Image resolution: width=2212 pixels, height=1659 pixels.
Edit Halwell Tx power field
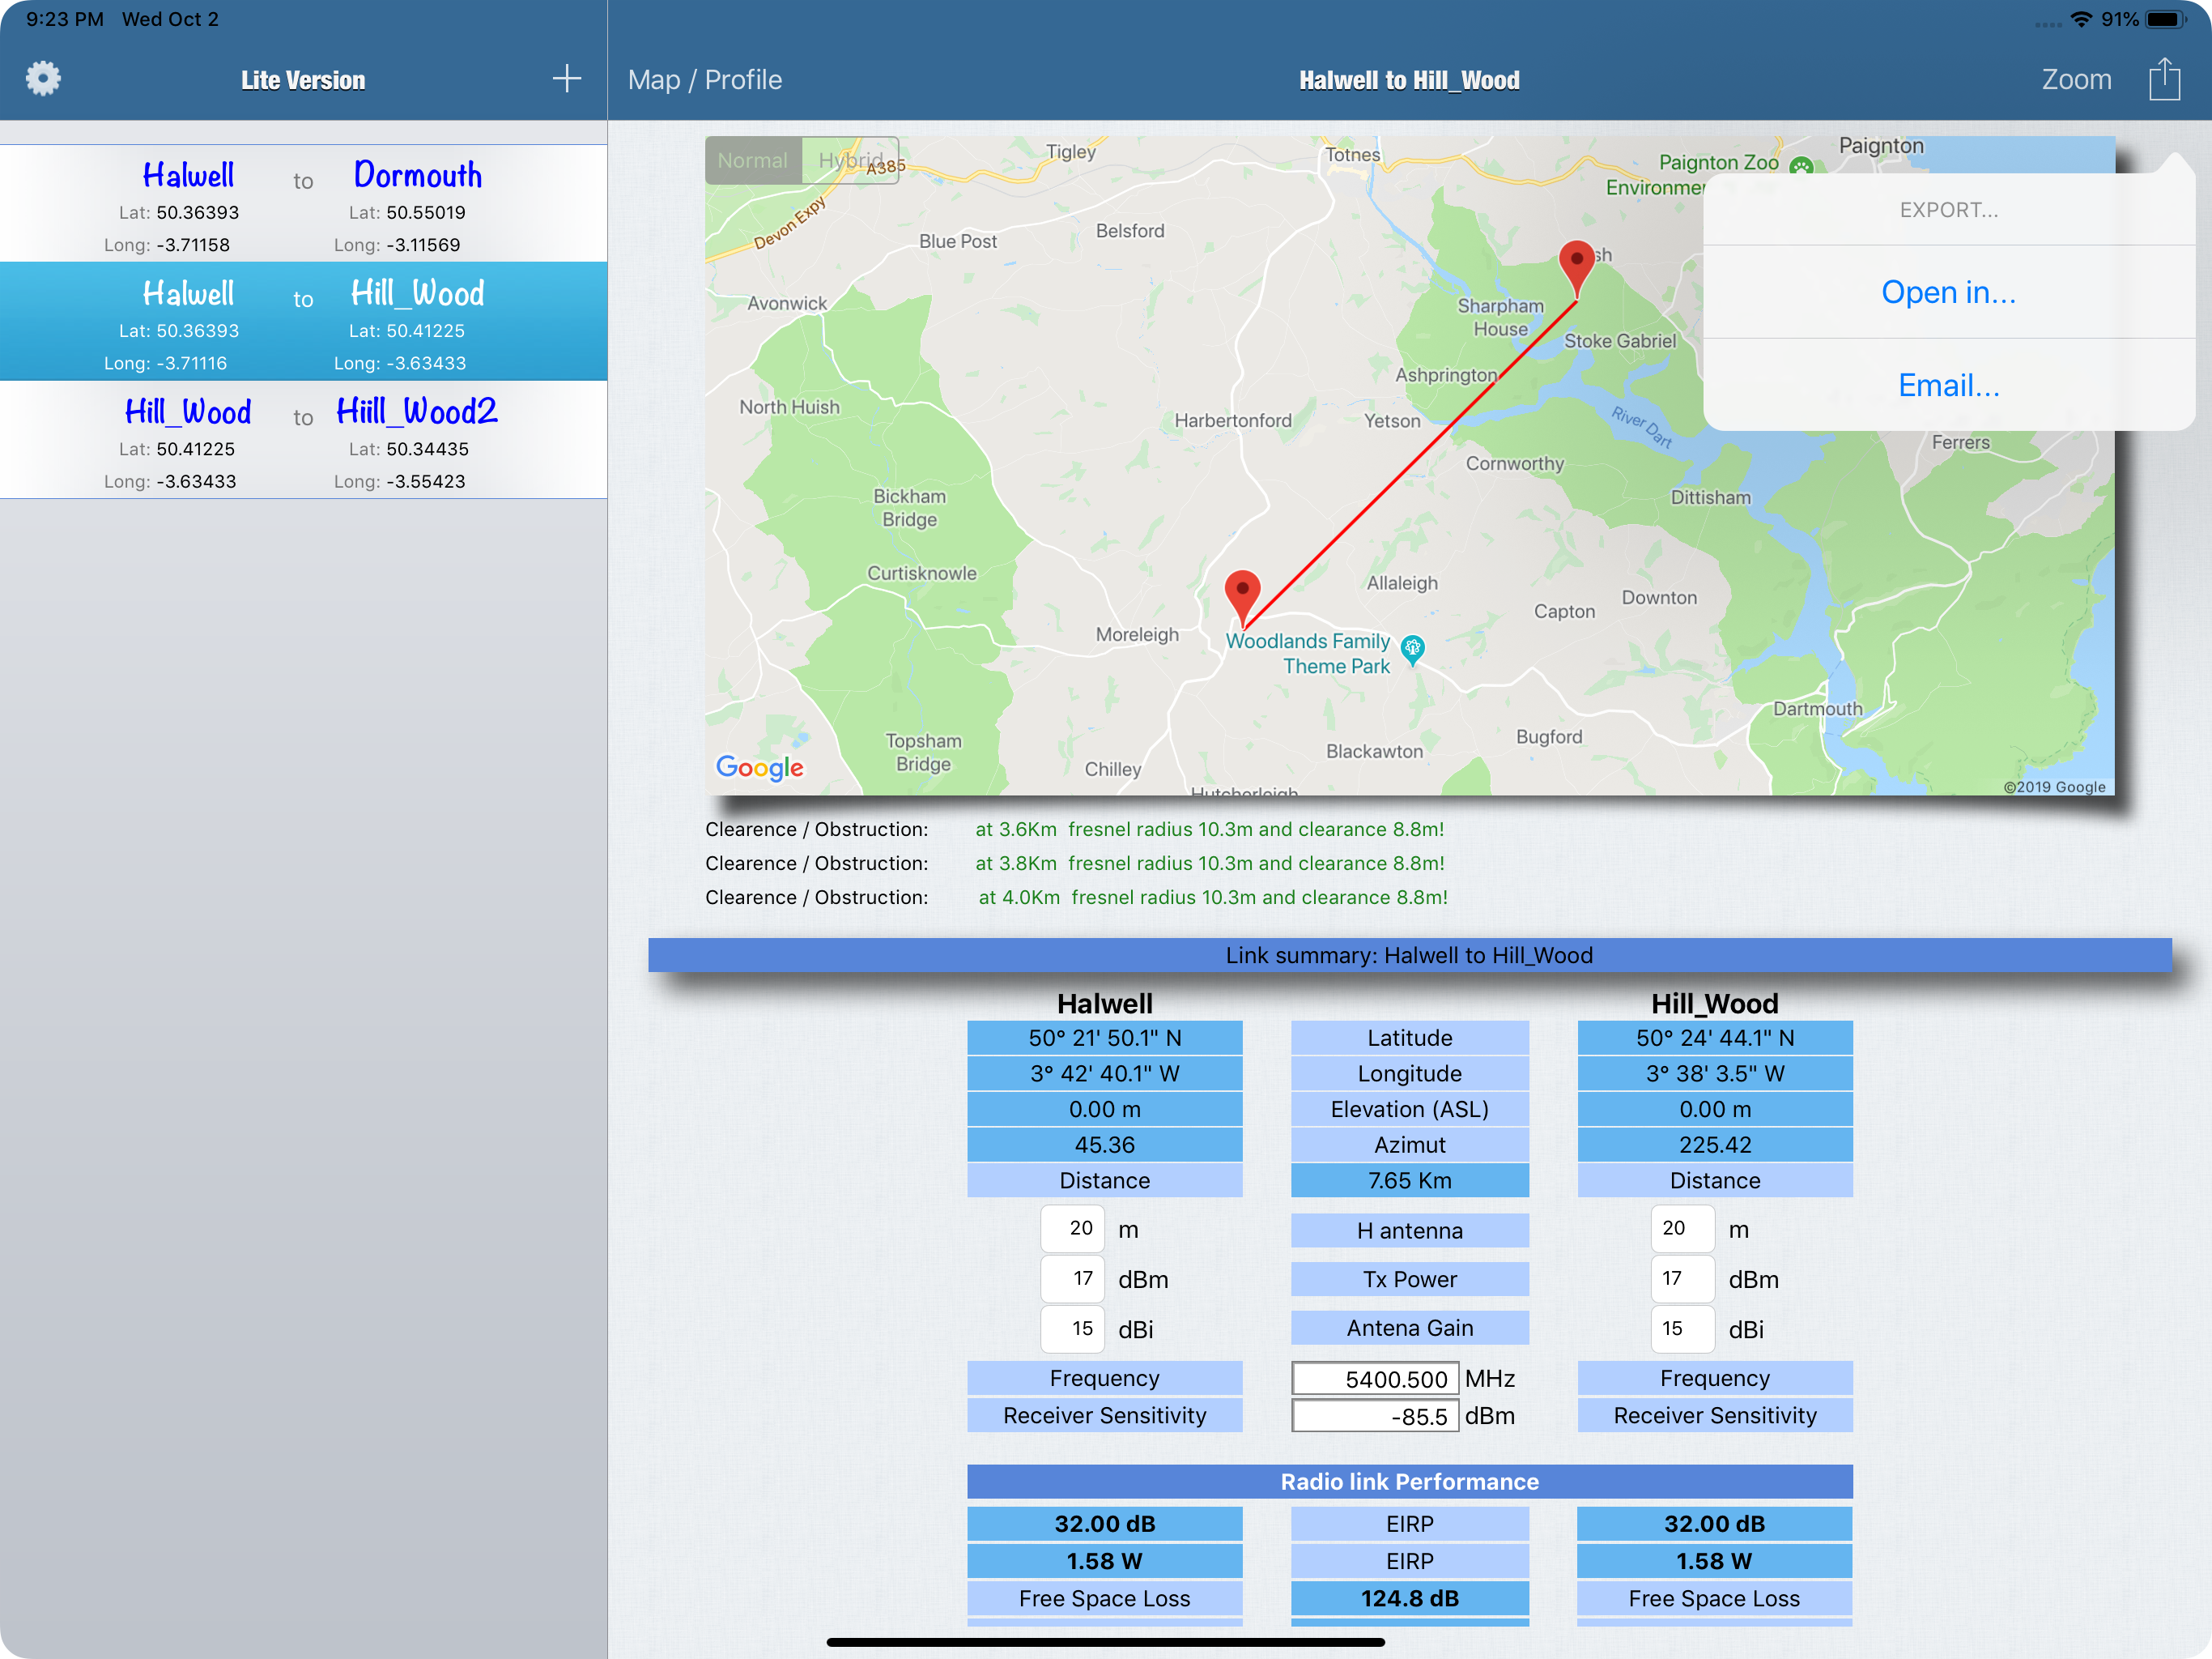pyautogui.click(x=1072, y=1279)
